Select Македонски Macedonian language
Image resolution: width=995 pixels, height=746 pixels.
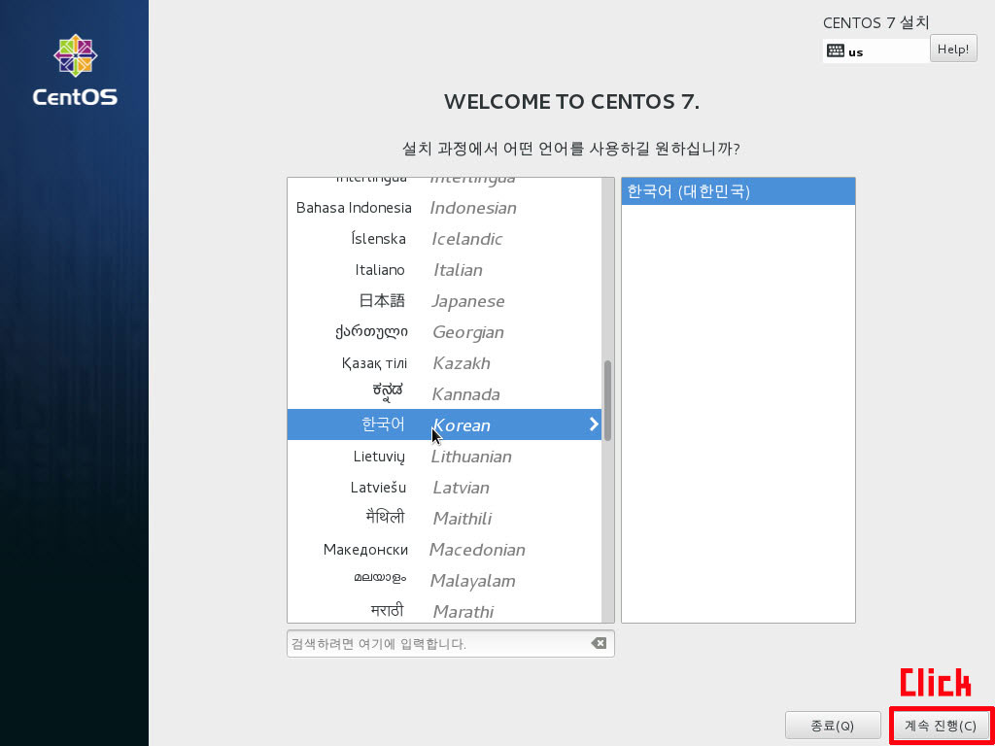444,550
